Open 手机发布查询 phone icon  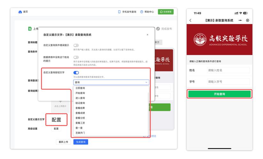click(119, 12)
